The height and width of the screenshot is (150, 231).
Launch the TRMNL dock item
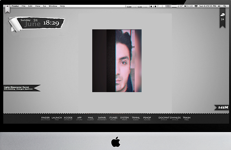pos(135,118)
